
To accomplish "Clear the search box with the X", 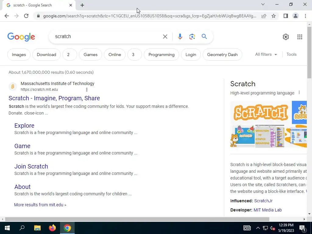I will point(165,37).
